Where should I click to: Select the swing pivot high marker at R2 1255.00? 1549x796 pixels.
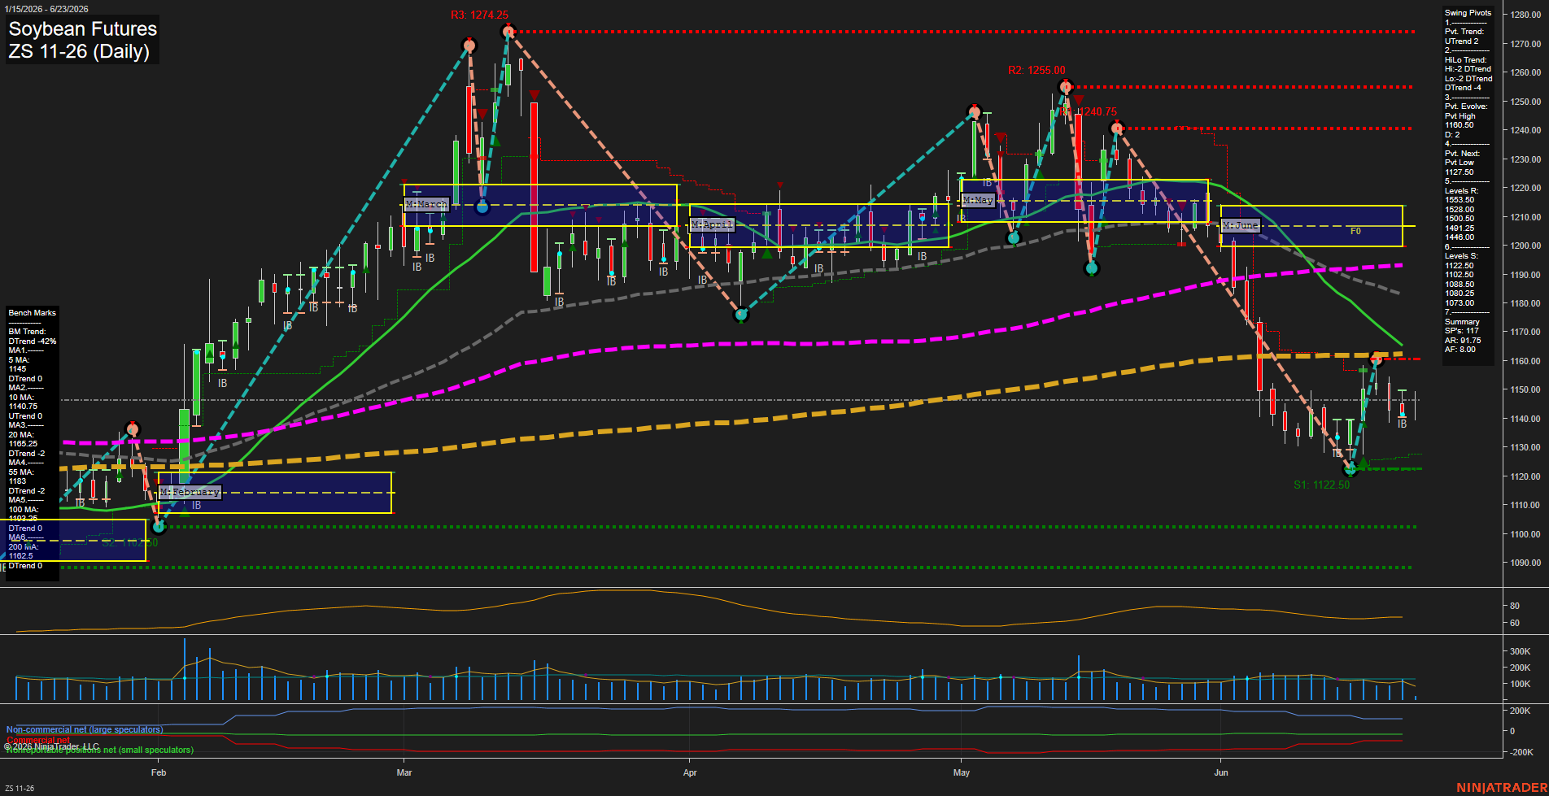pos(1066,87)
